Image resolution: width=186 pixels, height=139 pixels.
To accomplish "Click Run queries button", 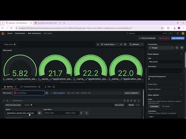I will (x=119, y=105).
